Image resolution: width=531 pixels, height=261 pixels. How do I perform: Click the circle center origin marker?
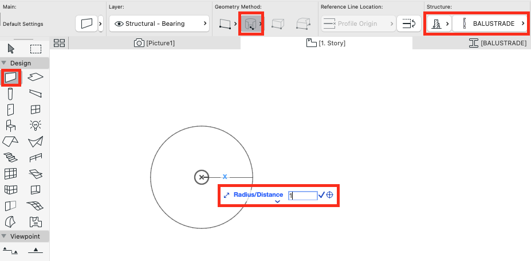click(x=202, y=177)
